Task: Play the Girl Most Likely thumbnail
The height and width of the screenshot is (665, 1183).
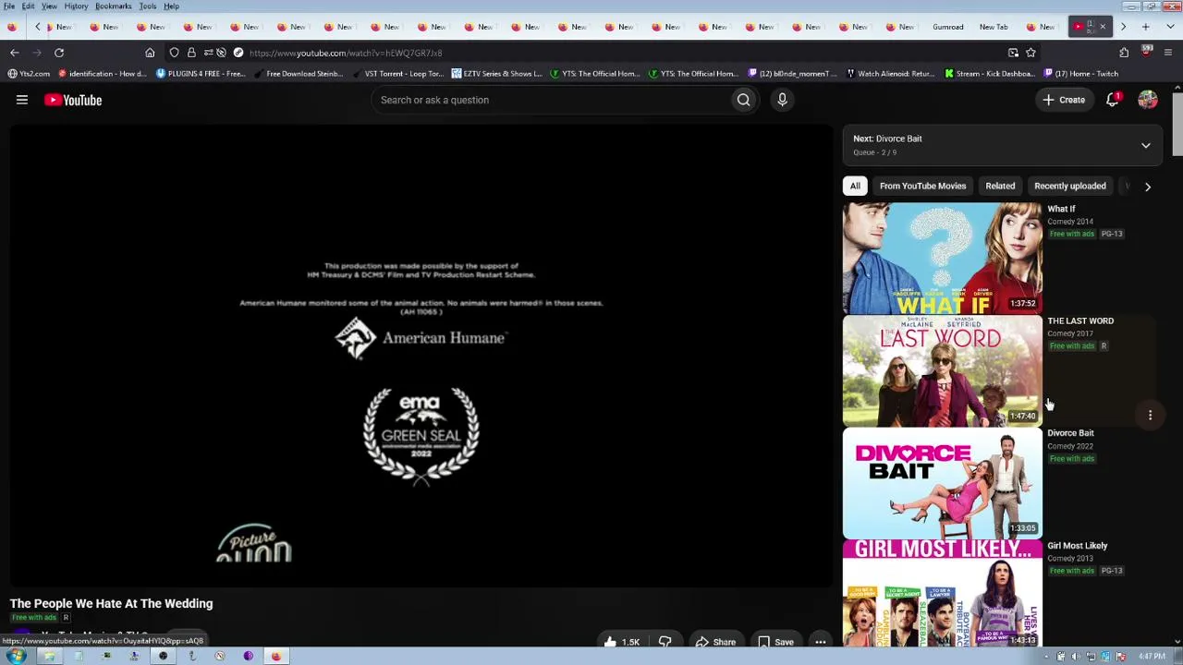Action: [x=942, y=593]
